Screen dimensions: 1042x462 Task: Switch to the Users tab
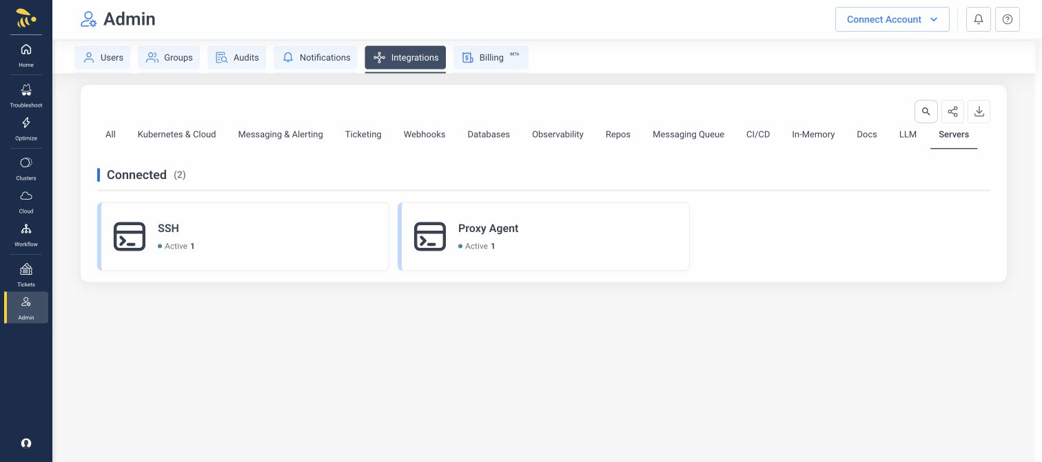pos(102,58)
